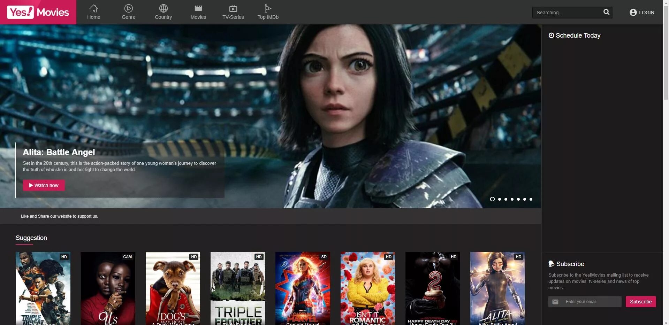
Task: Click the scrollbar down arrow
Action: tap(666, 322)
